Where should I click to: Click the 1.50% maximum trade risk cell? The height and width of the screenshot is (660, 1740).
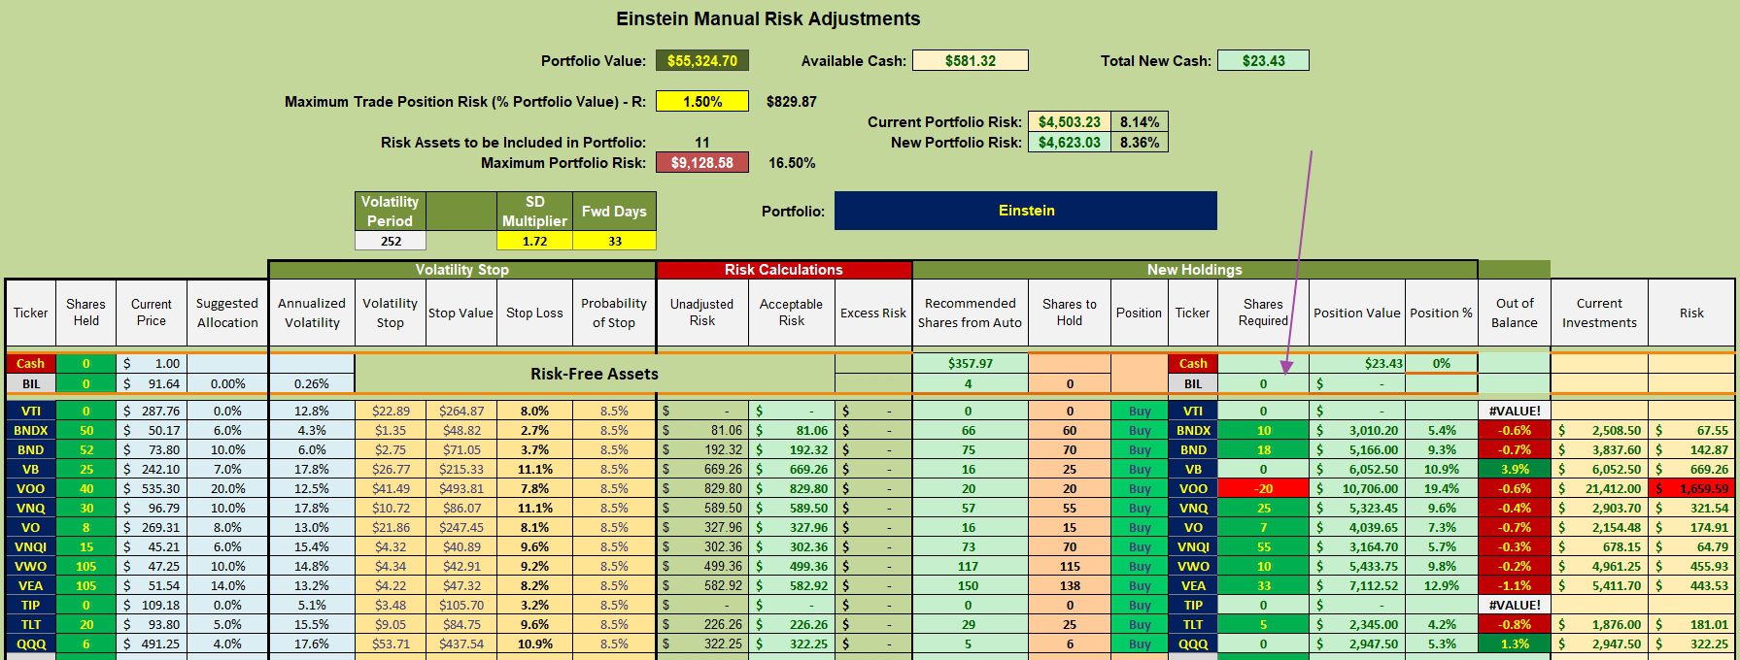tap(701, 101)
